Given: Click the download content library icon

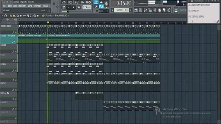Looking at the screenshot, I should click(x=176, y=10).
